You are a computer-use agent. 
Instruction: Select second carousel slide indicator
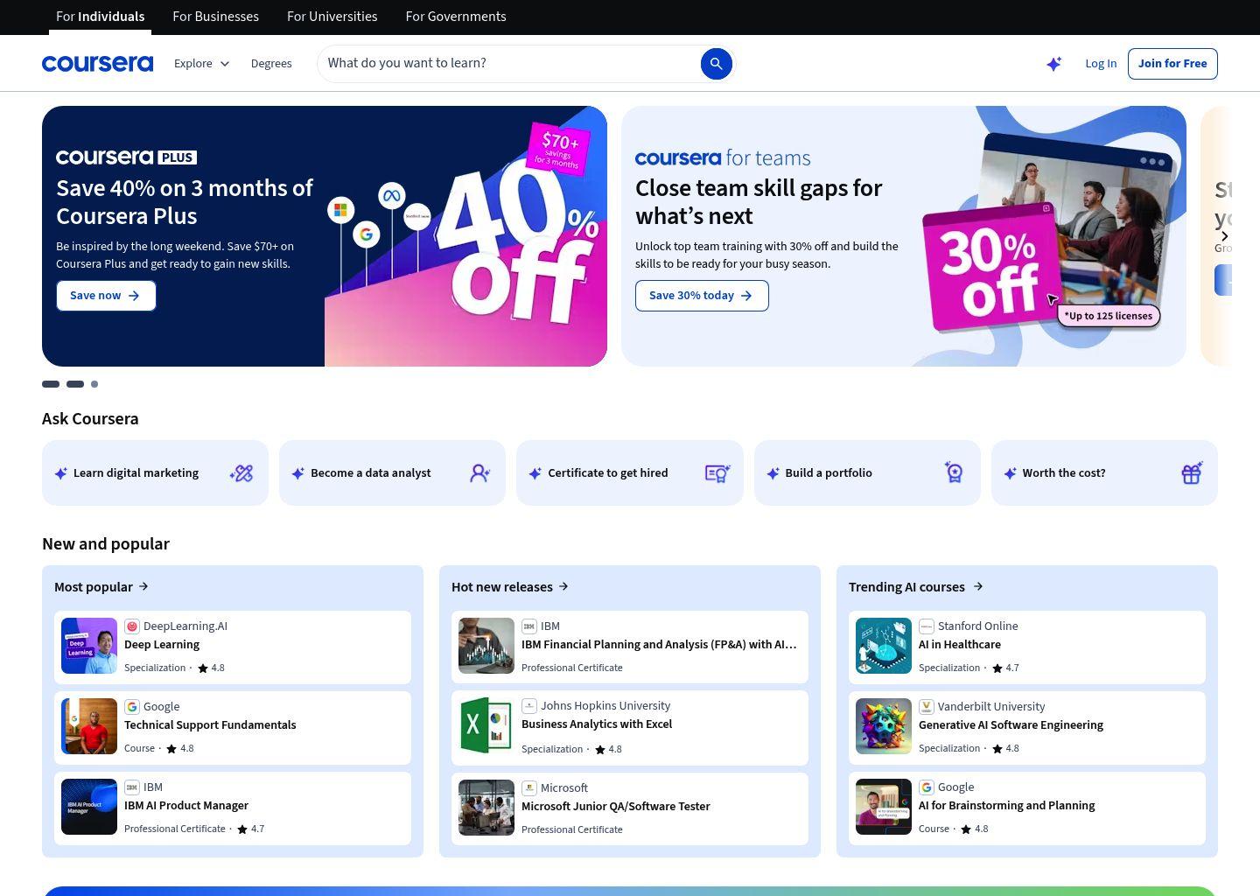click(75, 384)
